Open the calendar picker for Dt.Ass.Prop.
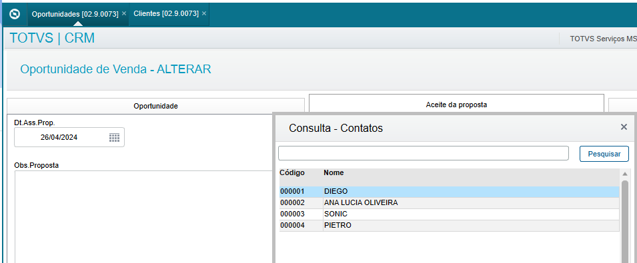Viewport: 637px width, 263px height. click(x=114, y=137)
